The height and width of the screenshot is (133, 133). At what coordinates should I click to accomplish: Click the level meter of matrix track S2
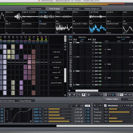click(x=46, y=39)
